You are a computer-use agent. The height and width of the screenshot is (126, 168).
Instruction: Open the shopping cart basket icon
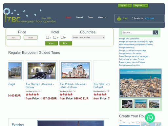click(x=119, y=18)
